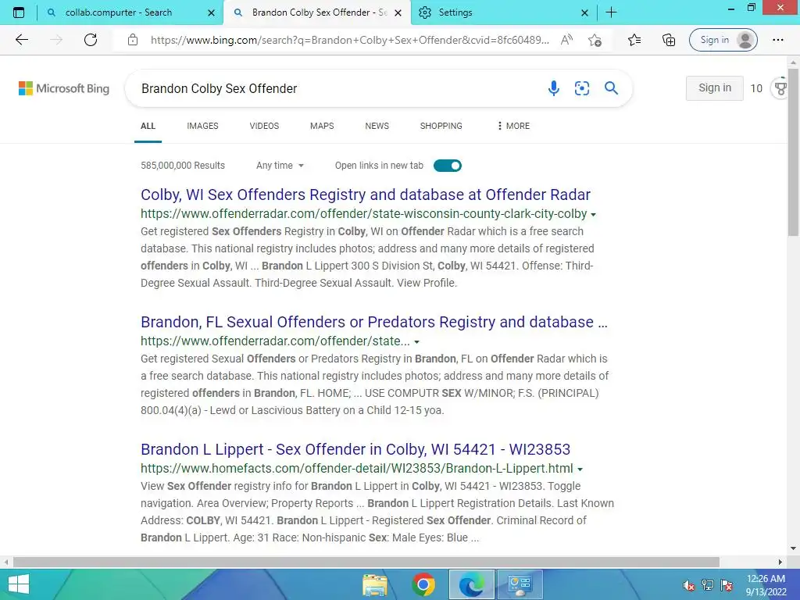Viewport: 800px width, 600px height.
Task: Open Windows Start menu
Action: point(19,584)
